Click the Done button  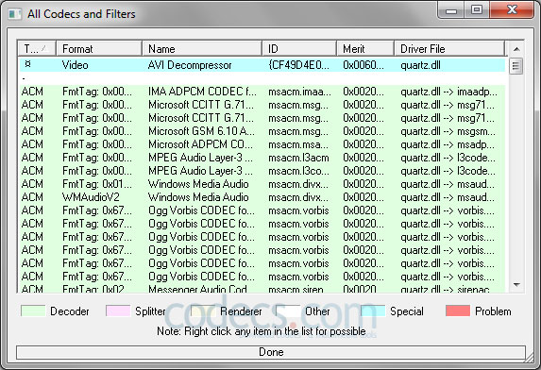(271, 352)
